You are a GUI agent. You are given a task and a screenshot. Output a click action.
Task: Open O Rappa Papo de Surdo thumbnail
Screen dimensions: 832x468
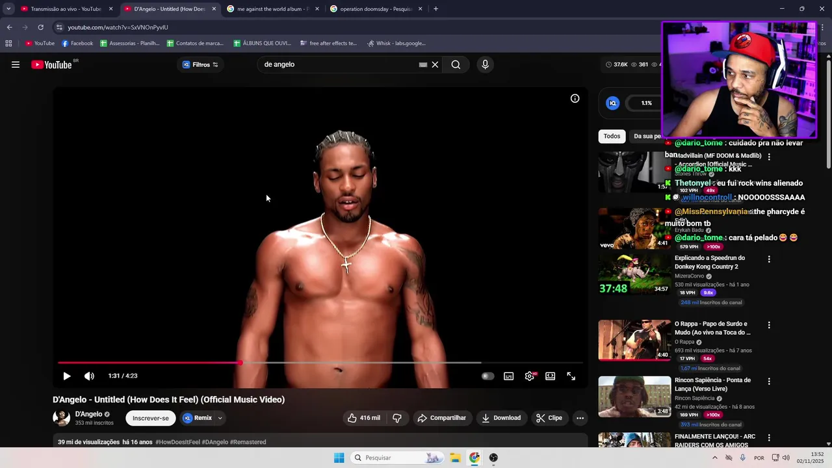tap(634, 340)
